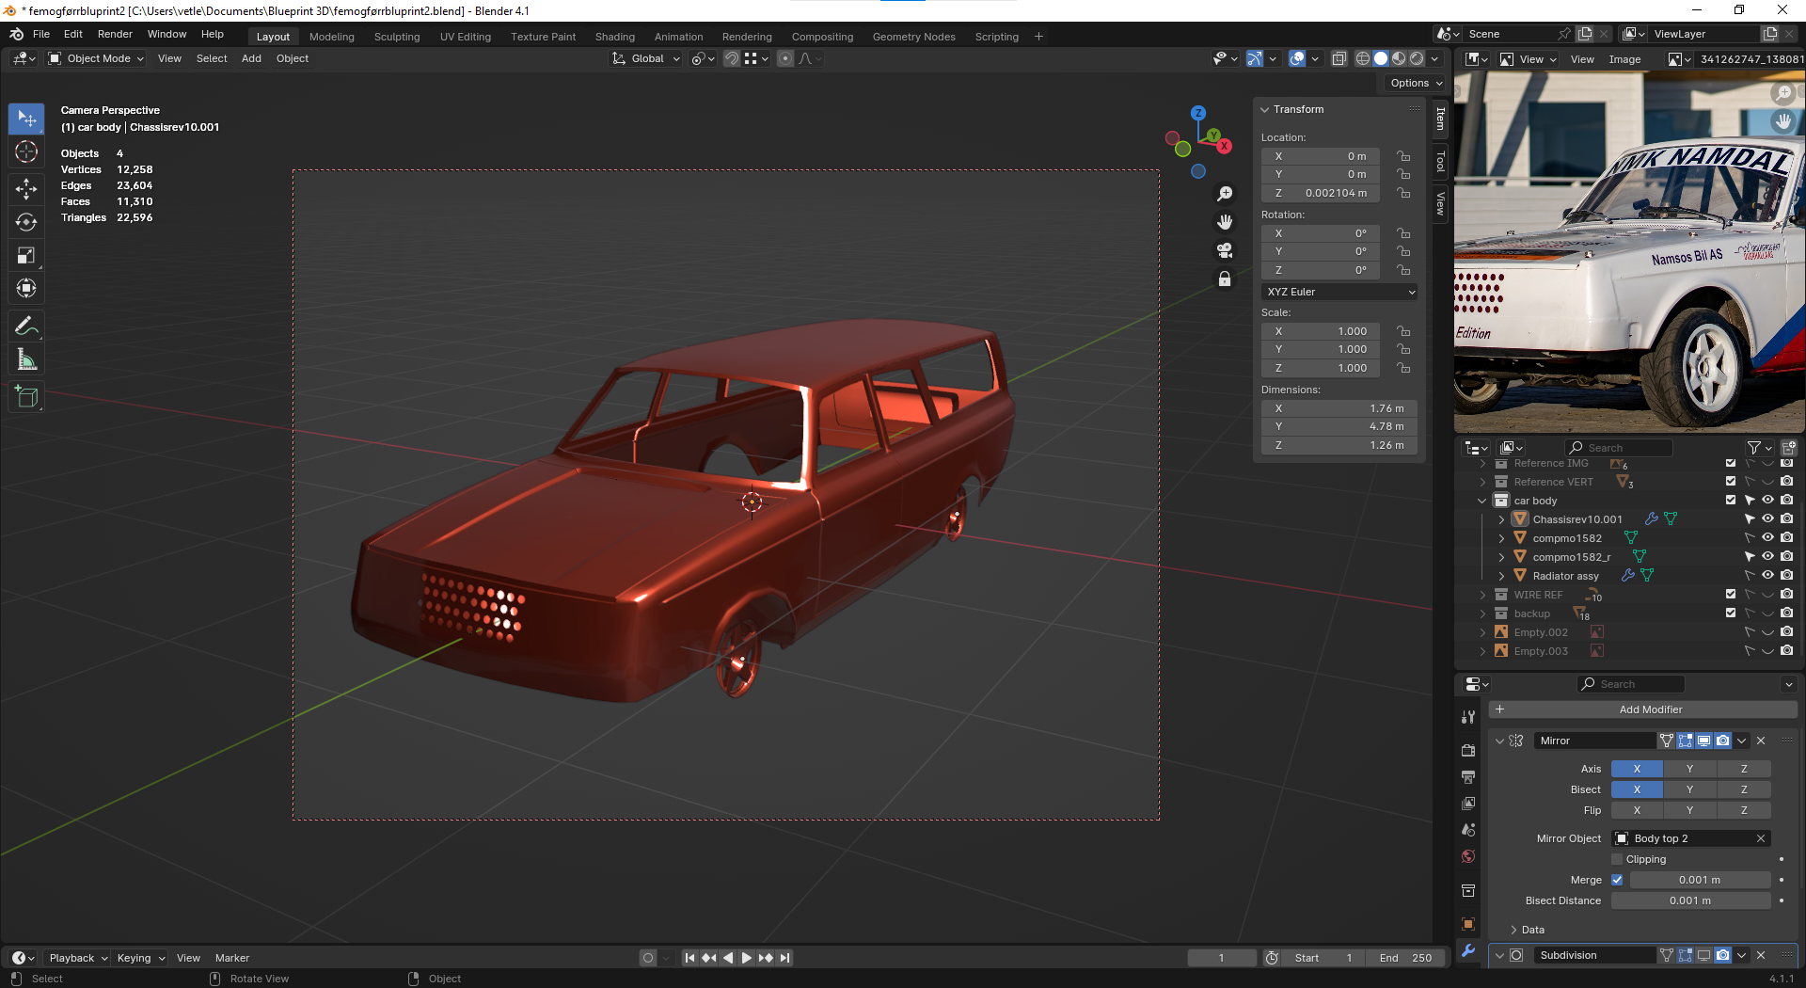Toggle Mirror Axis Y button
1806x988 pixels.
[x=1689, y=769]
